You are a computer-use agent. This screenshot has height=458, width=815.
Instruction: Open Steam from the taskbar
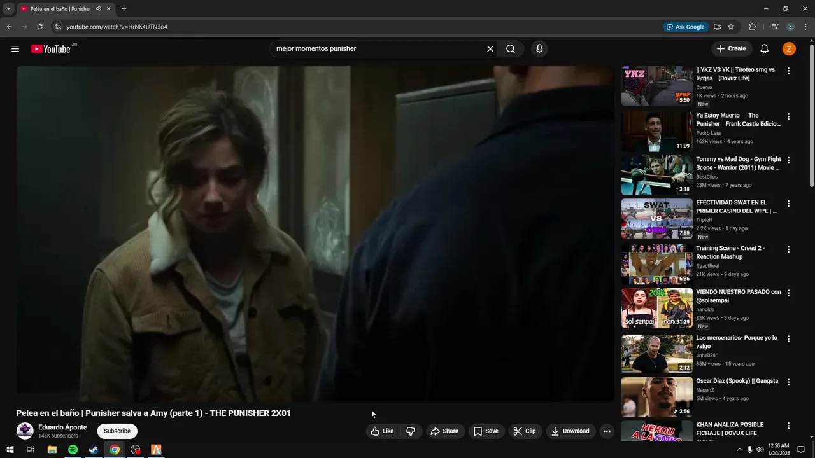[94, 450]
